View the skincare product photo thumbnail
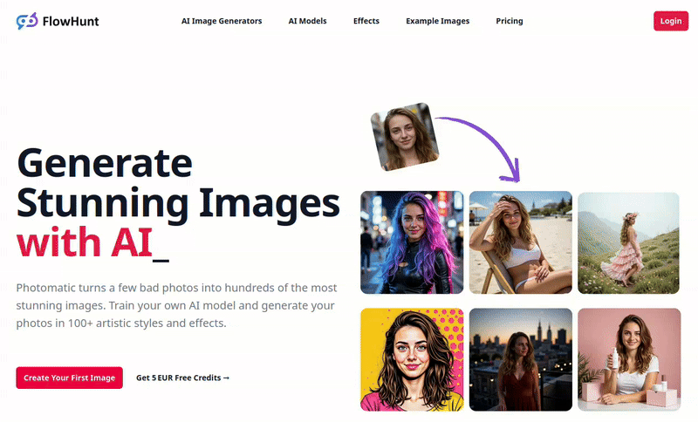Screen dimensions: 698x422 [628, 359]
